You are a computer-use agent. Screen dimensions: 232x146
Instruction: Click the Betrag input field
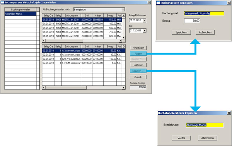tap(192, 21)
